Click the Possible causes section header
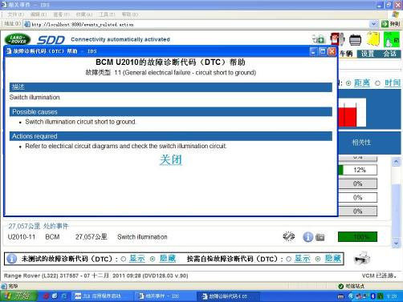The height and width of the screenshot is (302, 403). pos(171,111)
